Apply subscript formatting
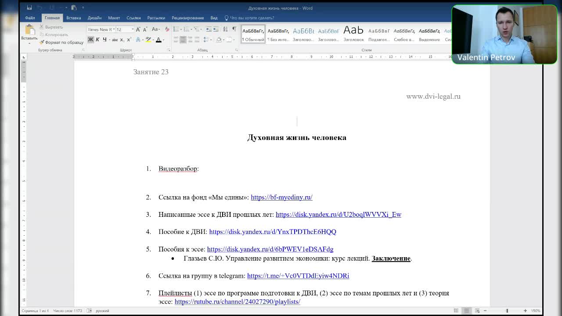The image size is (562, 316). (122, 39)
